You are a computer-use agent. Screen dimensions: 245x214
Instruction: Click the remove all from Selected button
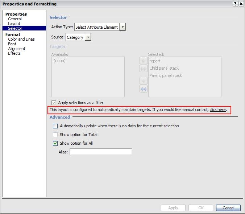[144, 89]
